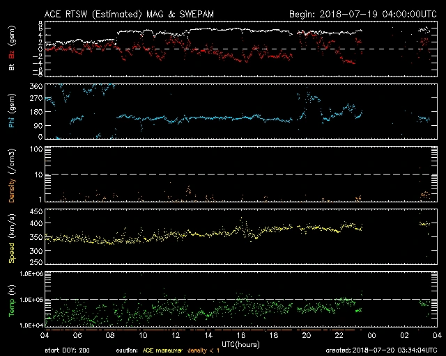Click the '(K)' unit on the Temp axis
The width and height of the screenshot is (446, 356).
pos(12,290)
